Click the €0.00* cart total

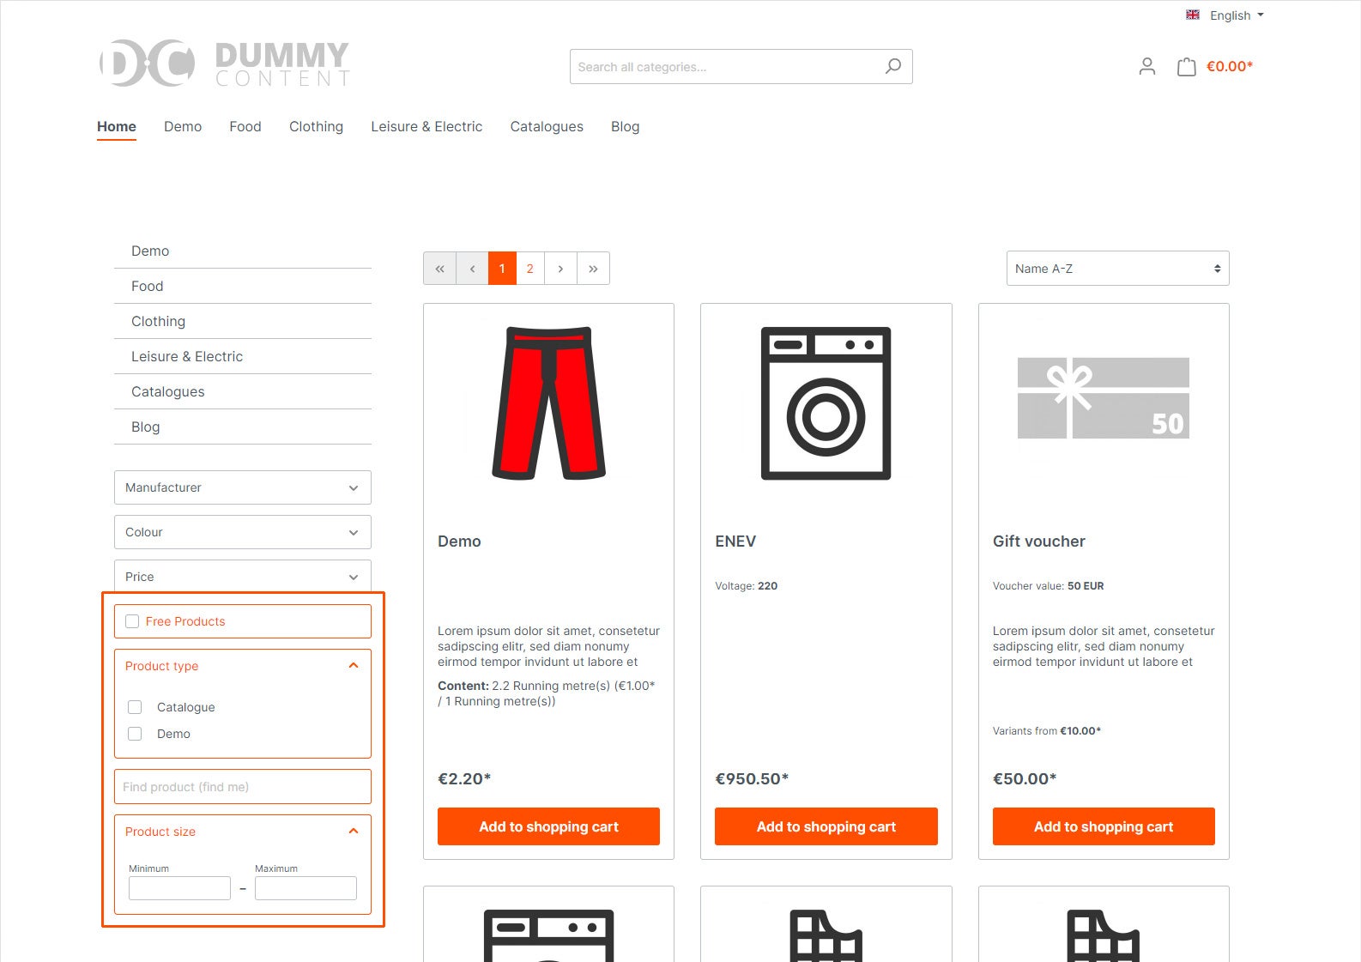[x=1230, y=66]
